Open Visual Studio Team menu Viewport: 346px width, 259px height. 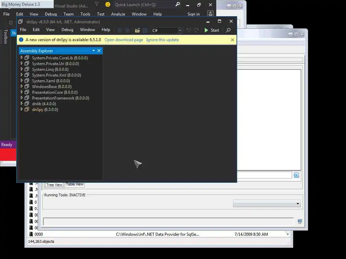click(68, 14)
